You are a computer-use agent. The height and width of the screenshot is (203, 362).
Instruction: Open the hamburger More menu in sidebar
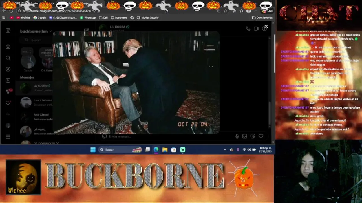[8, 137]
